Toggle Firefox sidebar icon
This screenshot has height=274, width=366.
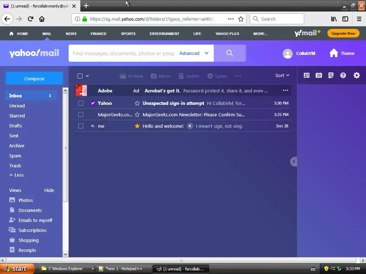345,19
